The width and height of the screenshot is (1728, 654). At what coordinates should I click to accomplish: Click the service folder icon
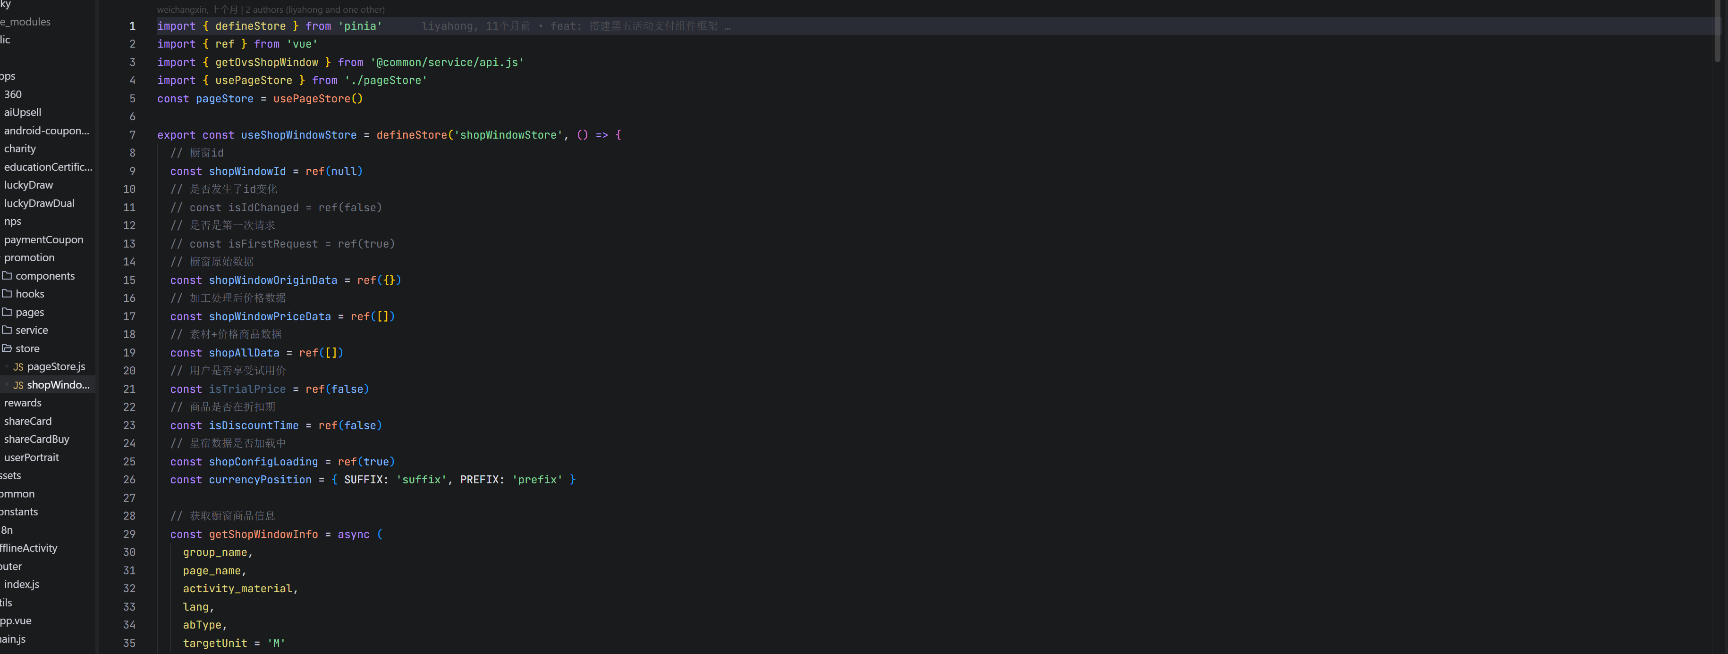coord(7,330)
